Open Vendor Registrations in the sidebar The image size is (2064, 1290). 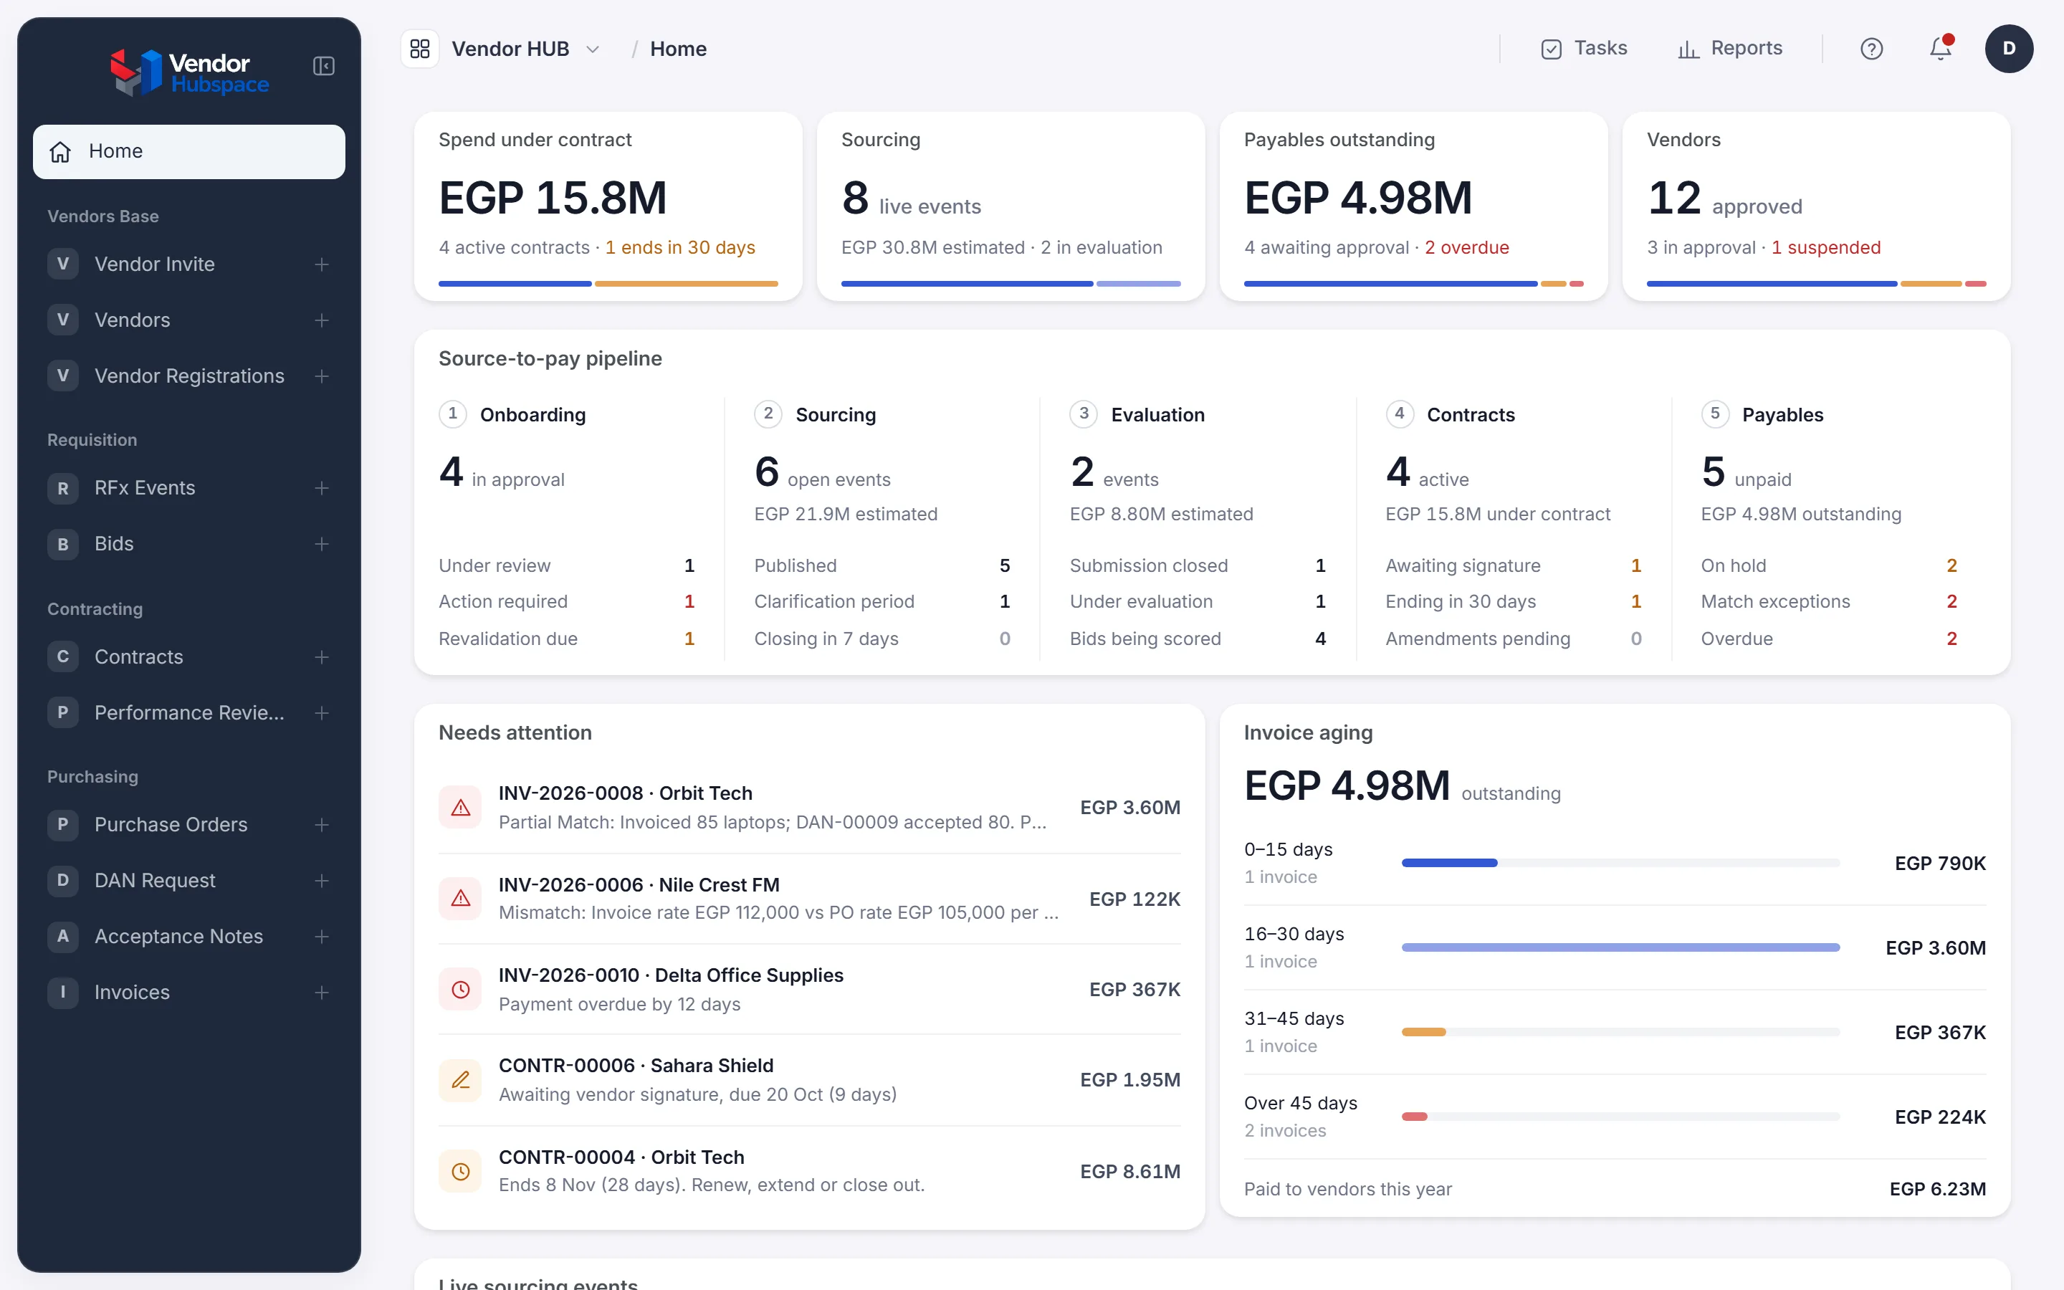coord(189,376)
